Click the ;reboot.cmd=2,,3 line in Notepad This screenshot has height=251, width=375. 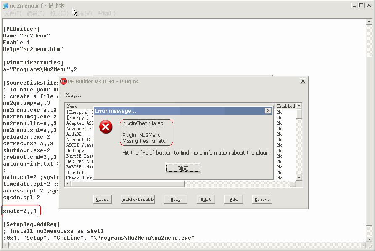click(30, 157)
